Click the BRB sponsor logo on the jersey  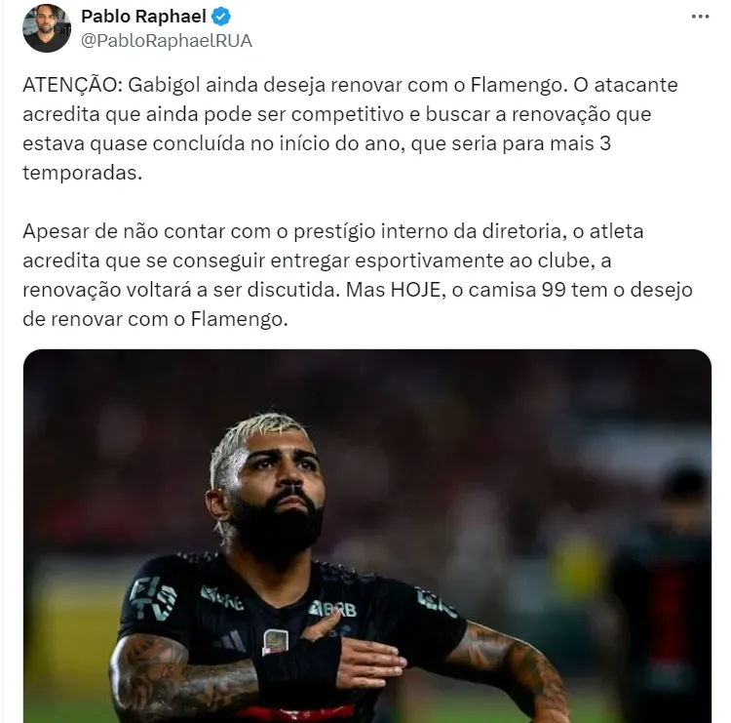click(x=333, y=609)
